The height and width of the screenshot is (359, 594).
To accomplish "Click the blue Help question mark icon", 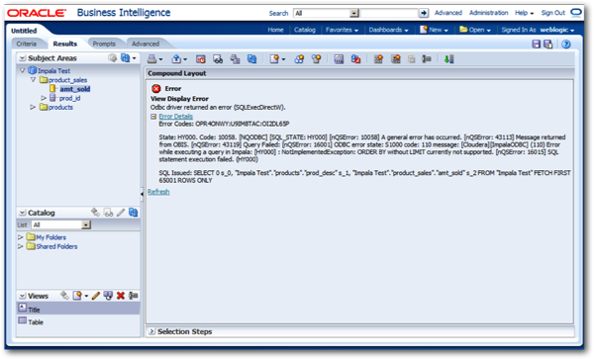I will click(566, 45).
